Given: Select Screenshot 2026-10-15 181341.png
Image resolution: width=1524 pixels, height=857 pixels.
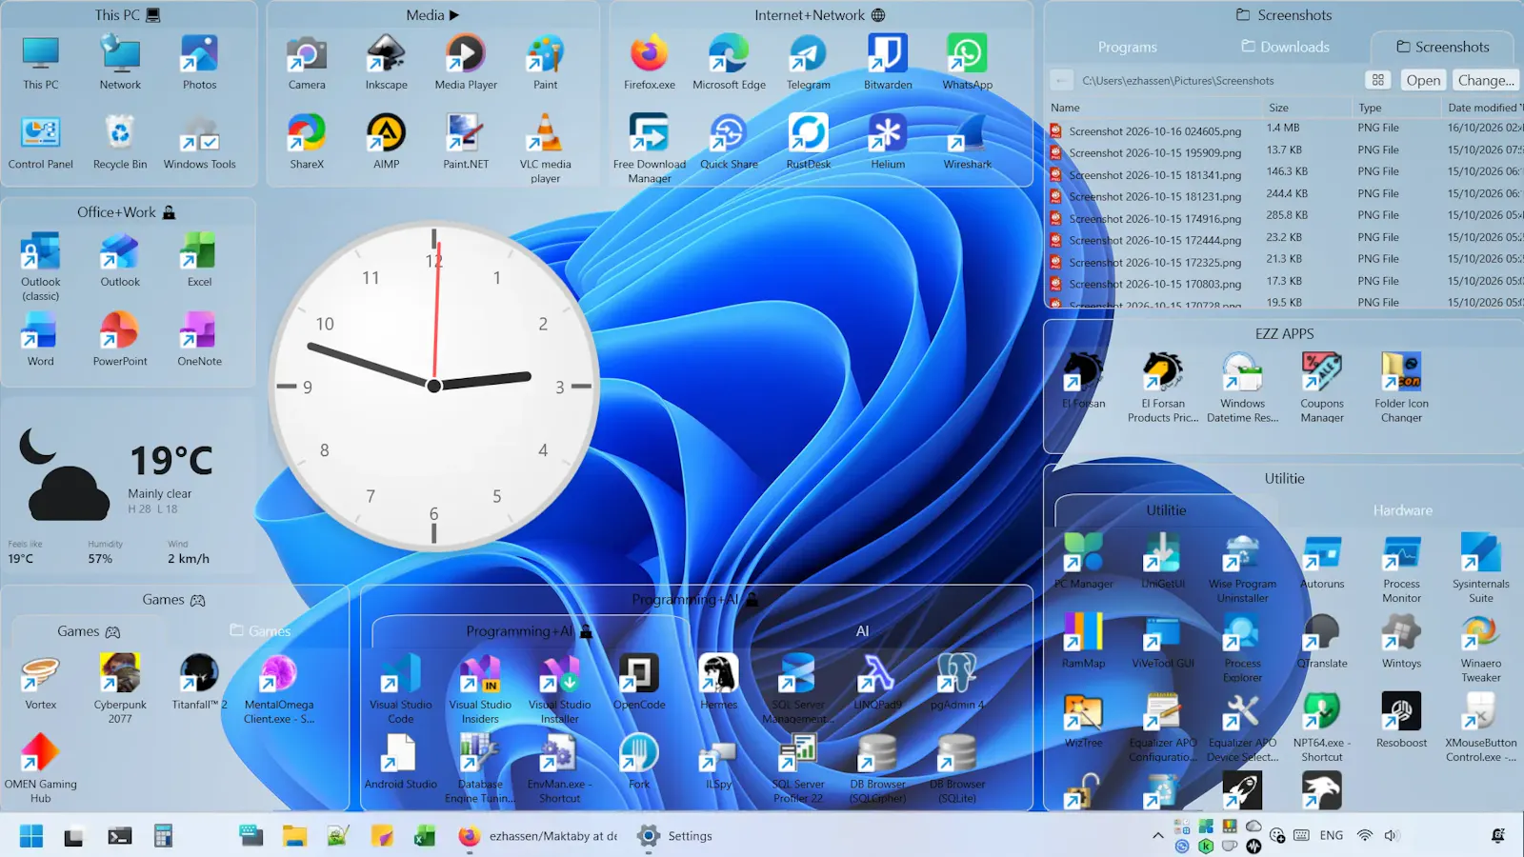Looking at the screenshot, I should [x=1154, y=174].
